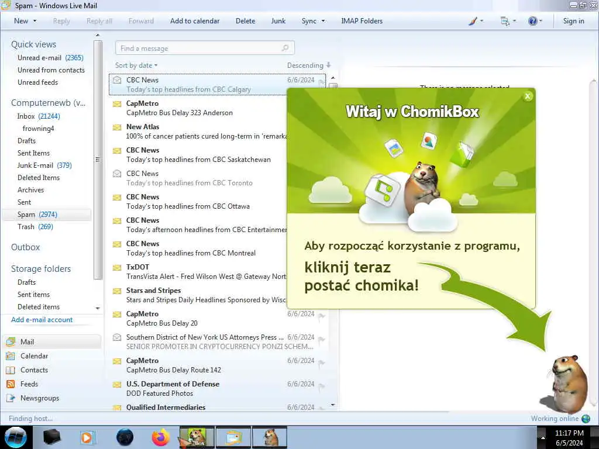Flag the Southern District of New York message
This screenshot has height=449, width=599.
(321, 340)
